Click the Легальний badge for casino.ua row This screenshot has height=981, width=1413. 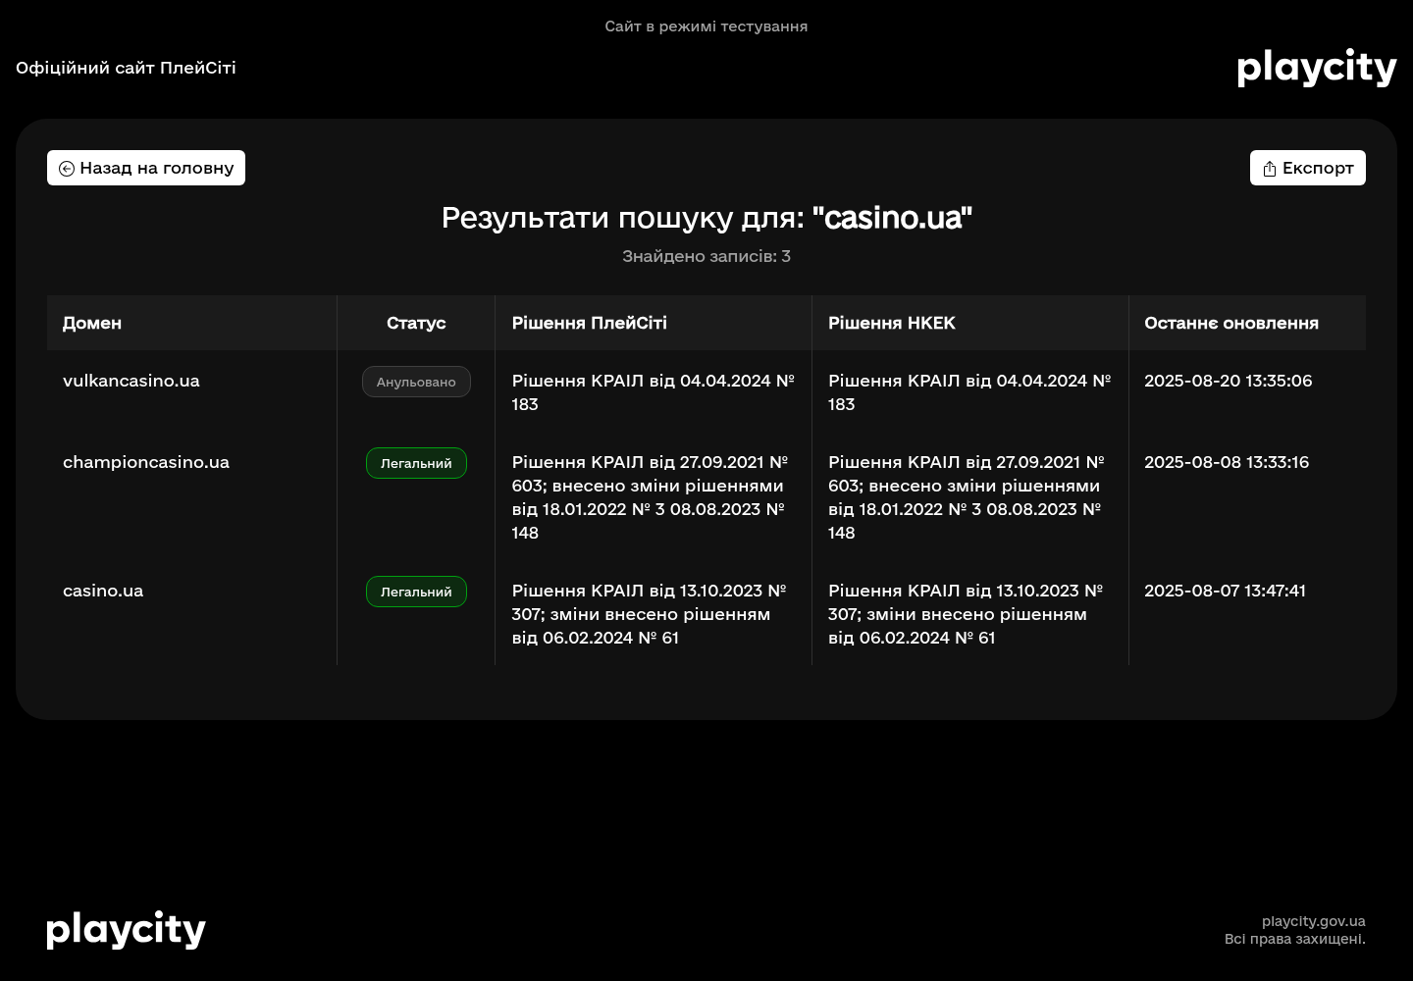click(416, 592)
